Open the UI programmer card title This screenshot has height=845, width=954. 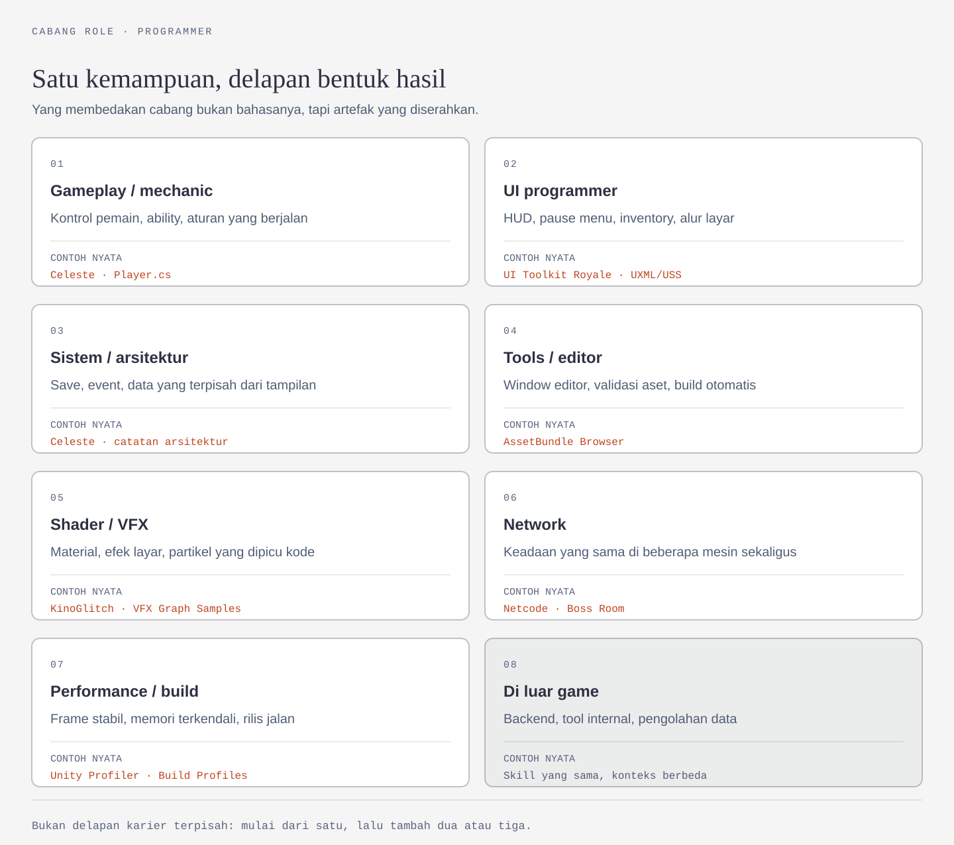(x=560, y=191)
